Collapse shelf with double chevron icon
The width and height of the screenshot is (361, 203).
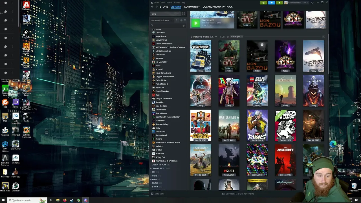tap(323, 37)
